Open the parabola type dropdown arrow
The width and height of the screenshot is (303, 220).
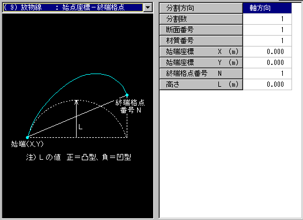coord(148,7)
